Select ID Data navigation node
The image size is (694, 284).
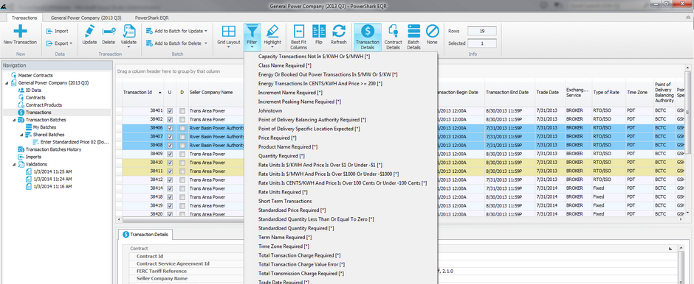(x=34, y=90)
